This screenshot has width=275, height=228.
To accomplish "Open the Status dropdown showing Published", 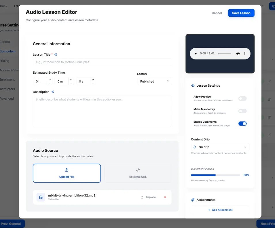I will [154, 81].
